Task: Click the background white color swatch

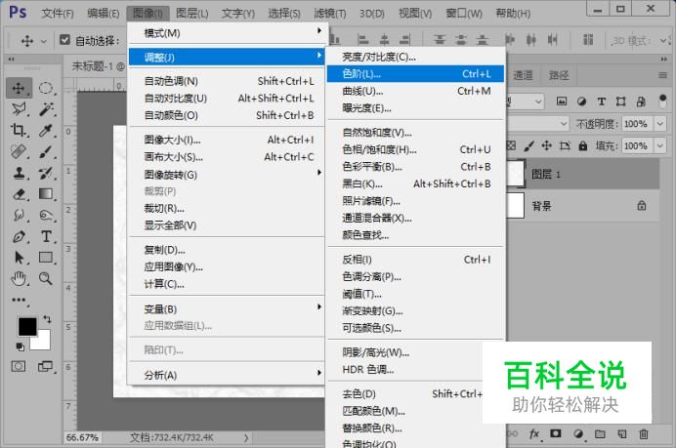Action: pos(44,343)
